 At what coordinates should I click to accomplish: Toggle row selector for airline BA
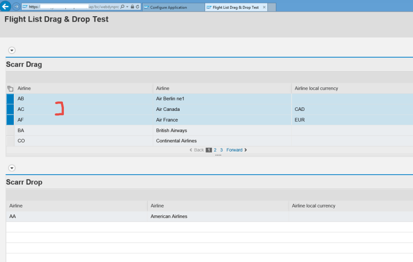coord(10,131)
